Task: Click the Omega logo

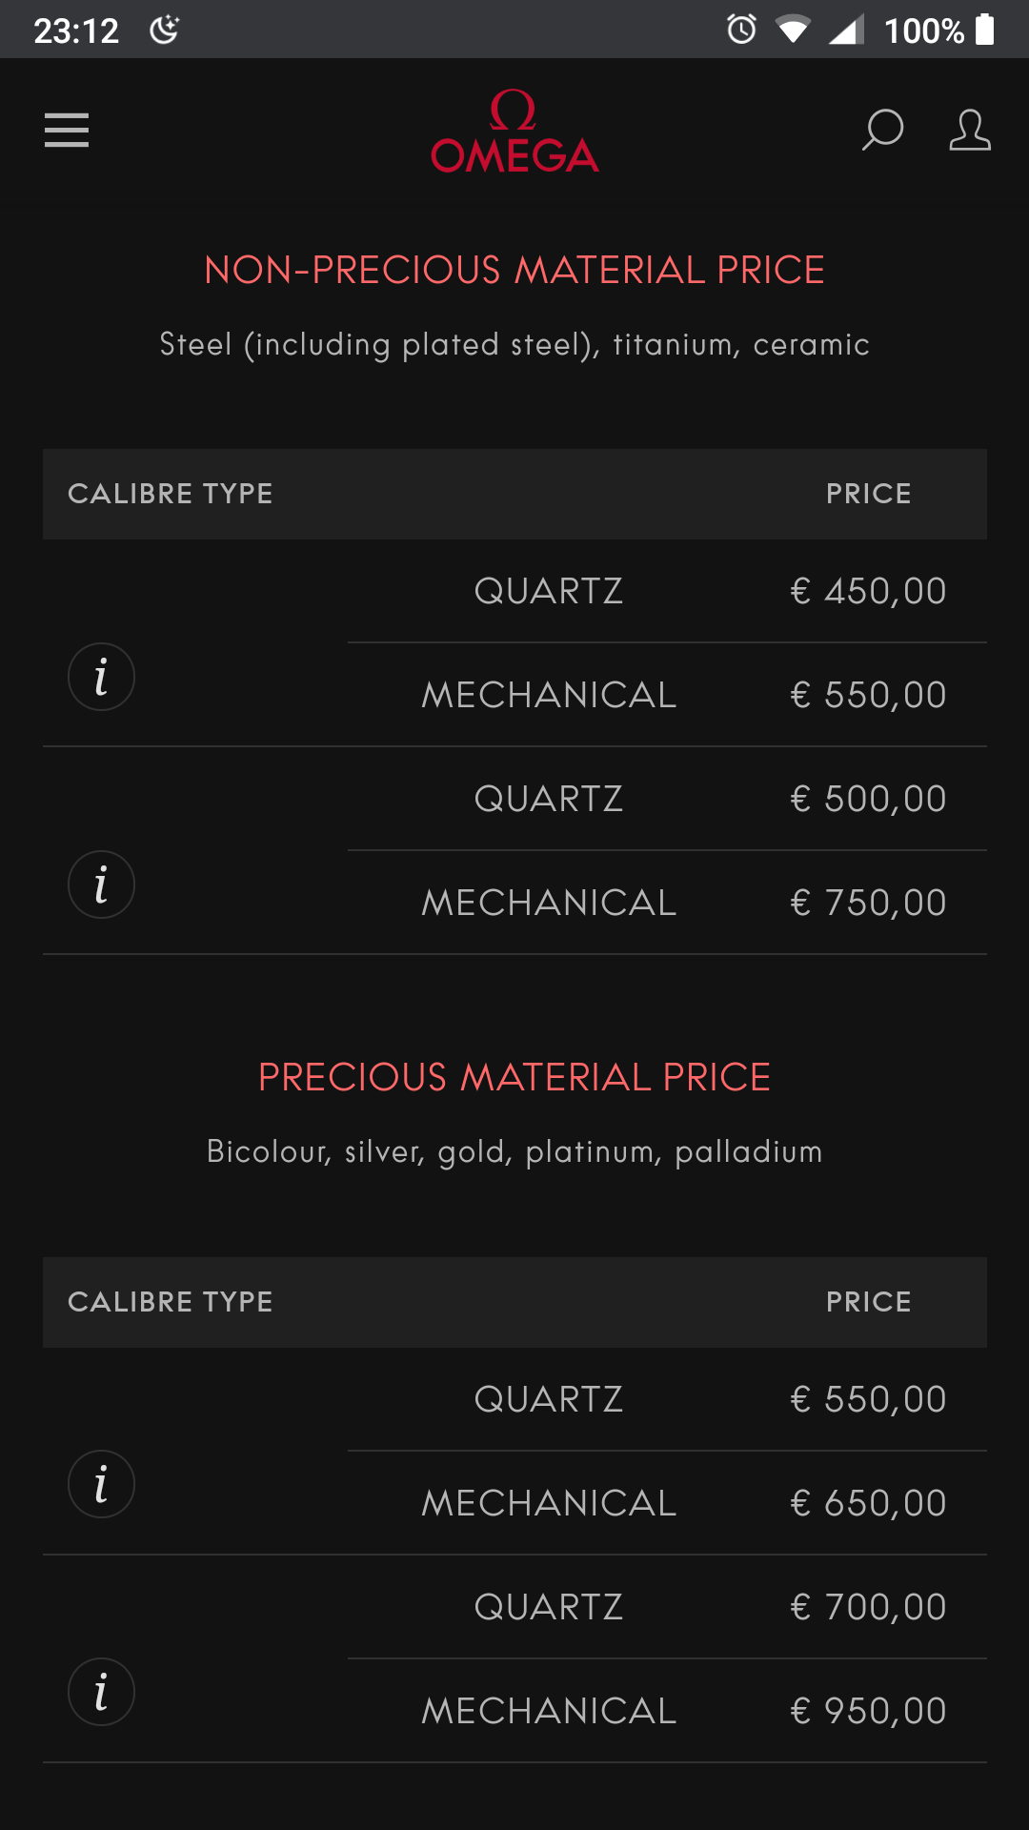Action: click(x=514, y=132)
